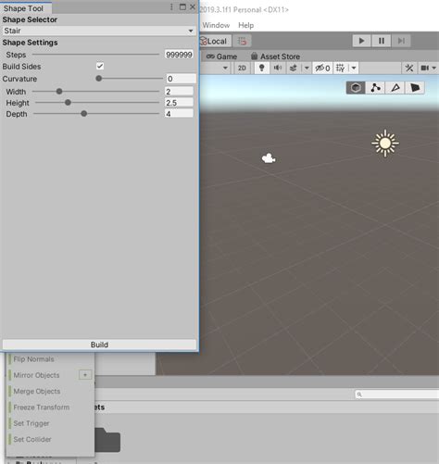Click Merge Objects in ProBuilder panel
This screenshot has height=464, width=439.
pyautogui.click(x=37, y=391)
